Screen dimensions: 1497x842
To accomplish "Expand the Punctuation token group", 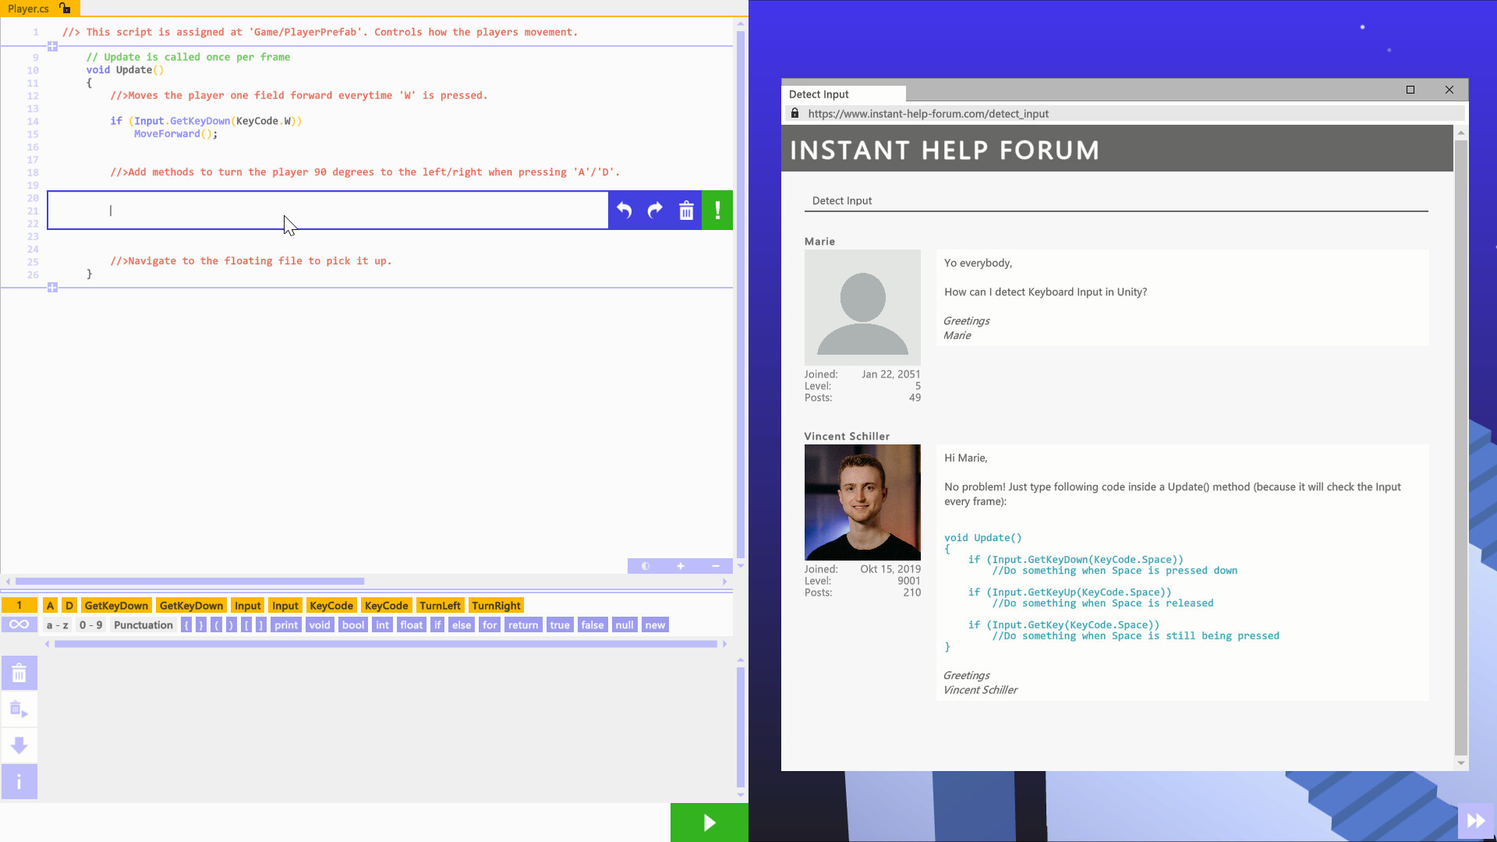I will (143, 625).
